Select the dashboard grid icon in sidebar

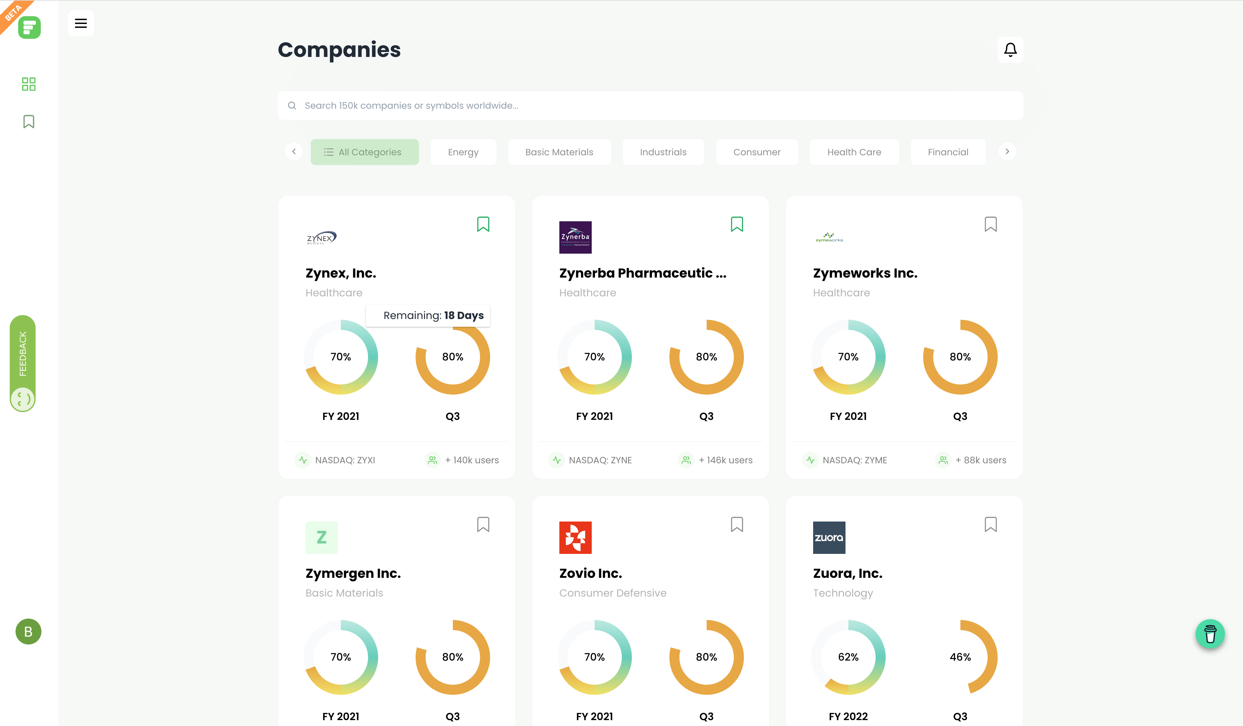tap(28, 84)
